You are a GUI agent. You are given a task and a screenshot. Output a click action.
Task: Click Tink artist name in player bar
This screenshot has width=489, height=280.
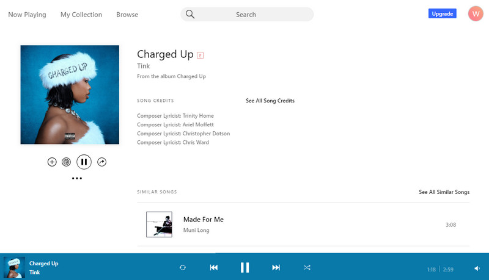click(x=35, y=272)
